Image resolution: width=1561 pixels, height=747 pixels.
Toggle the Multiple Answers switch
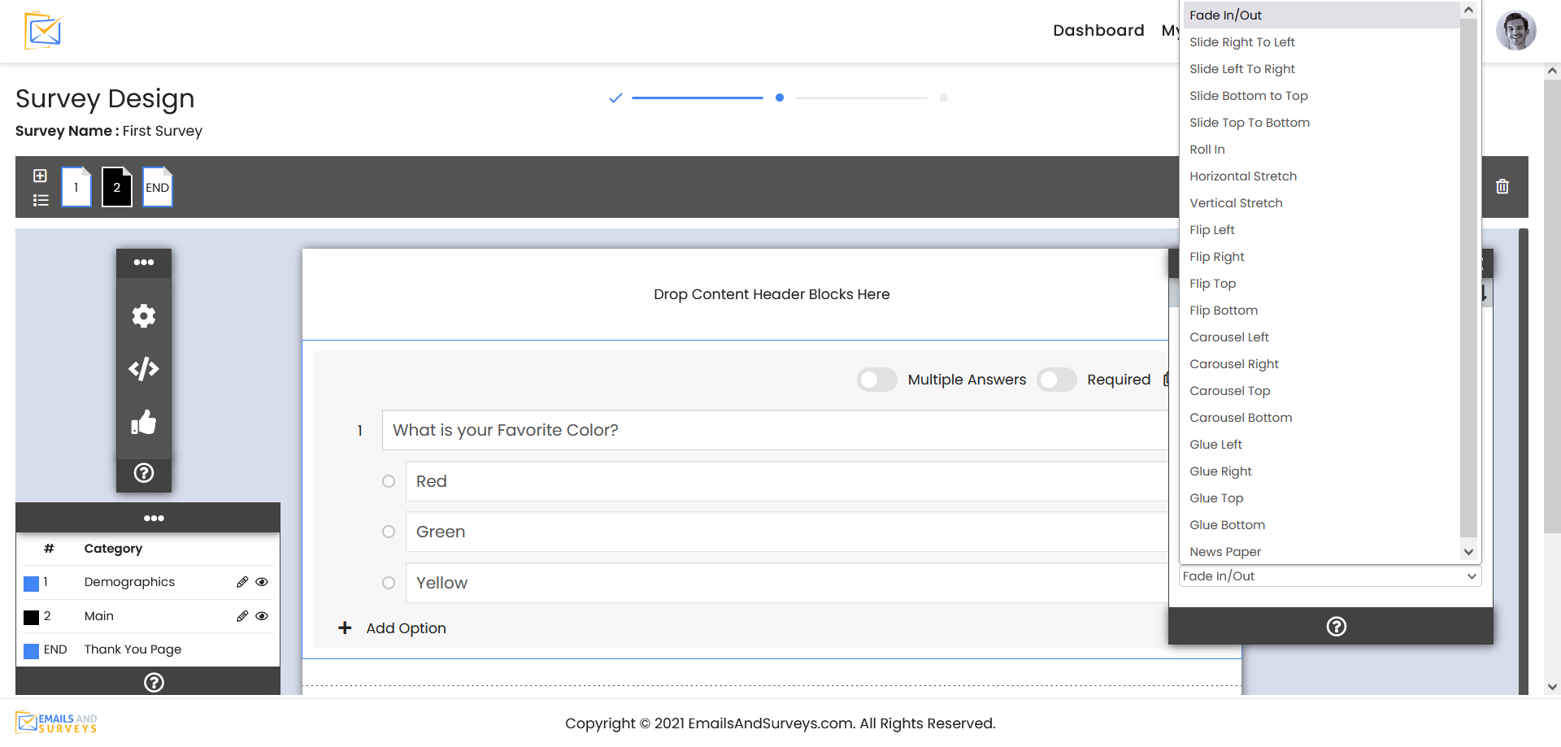[876, 380]
